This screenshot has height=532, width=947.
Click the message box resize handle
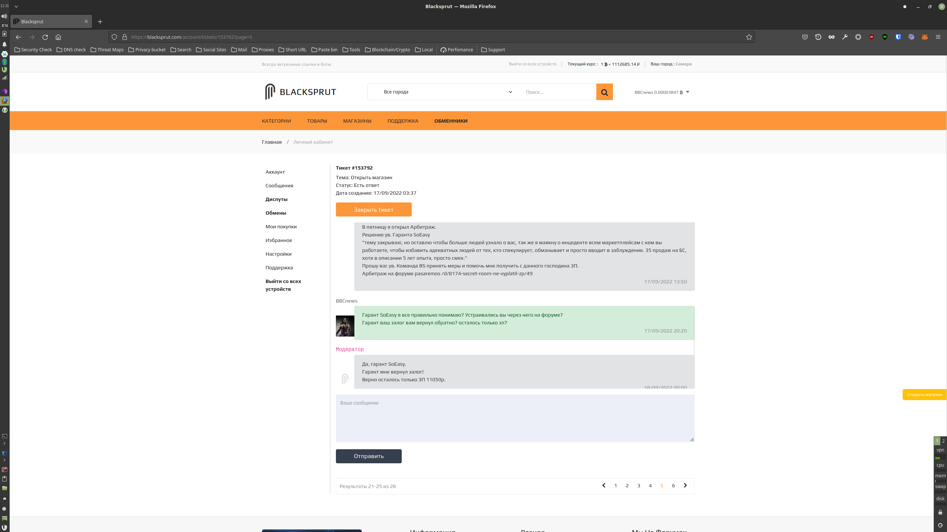[692, 439]
